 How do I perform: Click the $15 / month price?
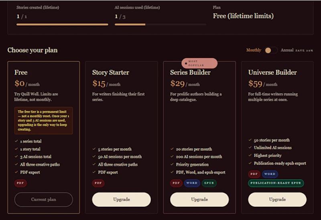click(106, 84)
